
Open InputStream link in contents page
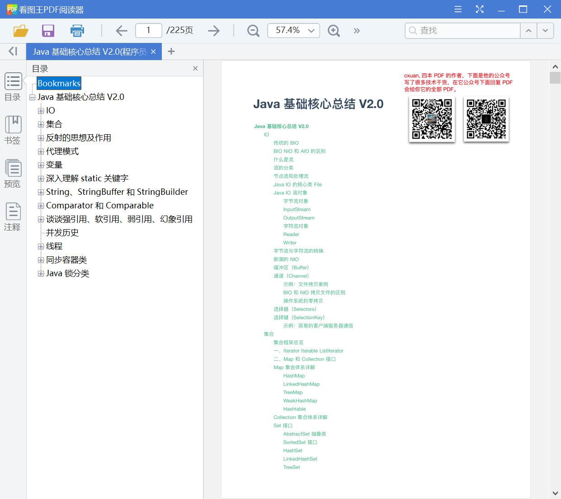point(297,209)
